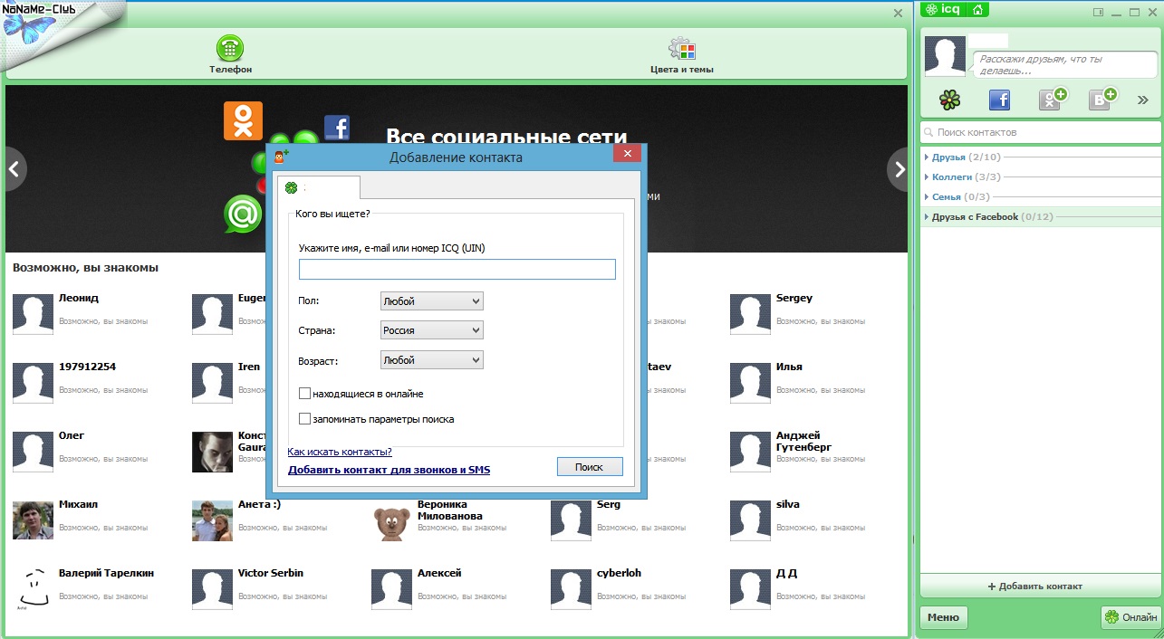Open silva's avatar
Screen dimensions: 1164x639
pyautogui.click(x=751, y=520)
